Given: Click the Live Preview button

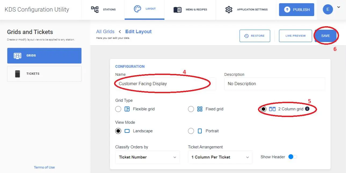Looking at the screenshot, I should coord(296,36).
